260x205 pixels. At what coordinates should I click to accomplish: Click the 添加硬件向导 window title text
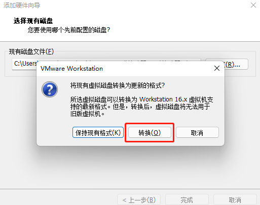[x=22, y=5]
